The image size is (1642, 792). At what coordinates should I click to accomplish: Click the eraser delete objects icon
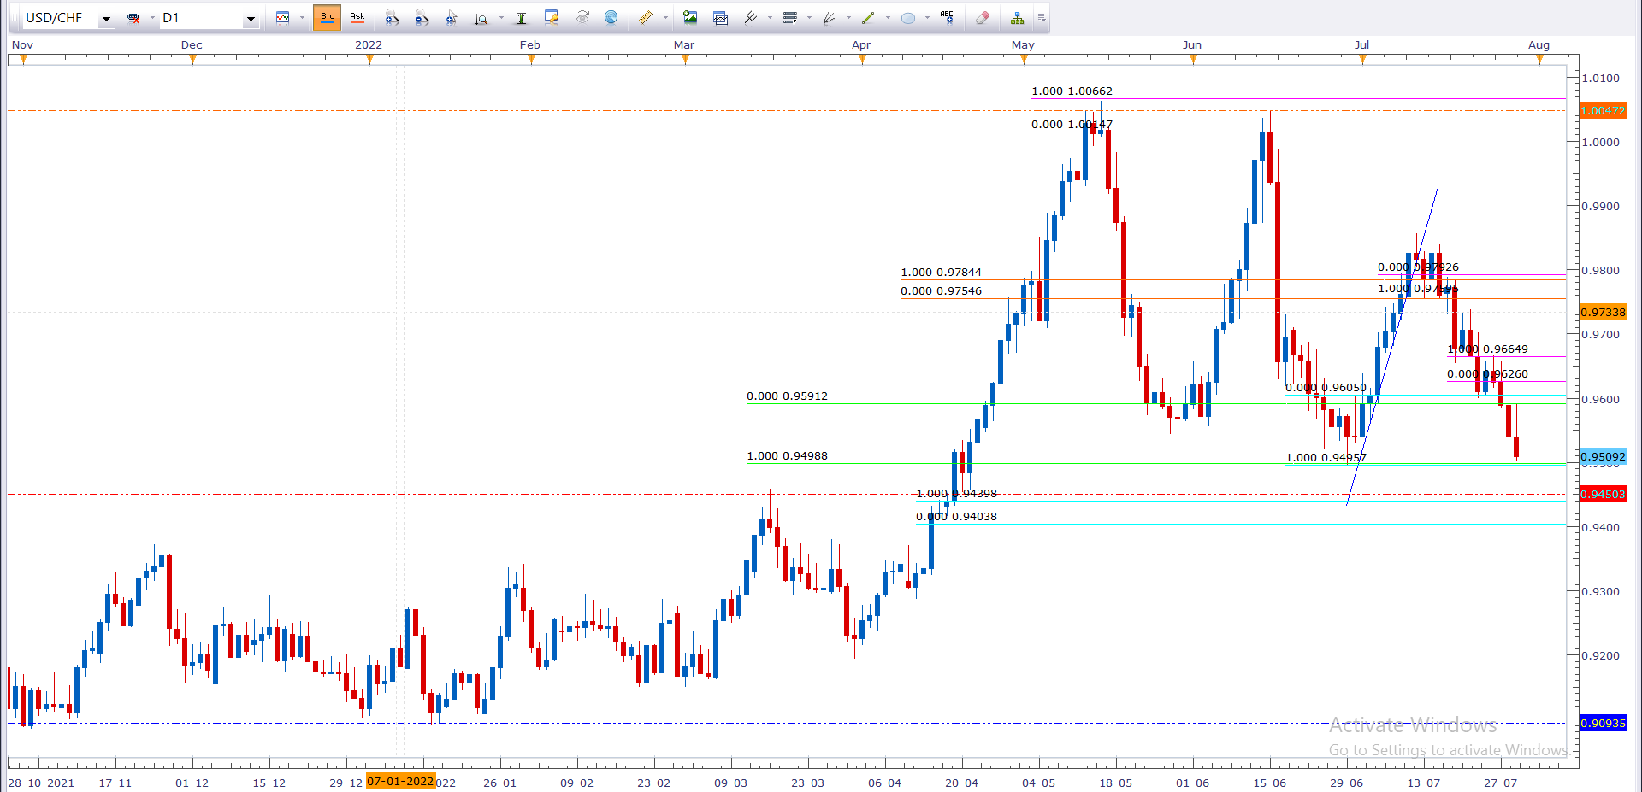point(983,18)
